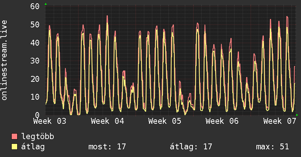Click the pink legtöbb legend swatch
This screenshot has width=301, height=157.
[x=14, y=137]
